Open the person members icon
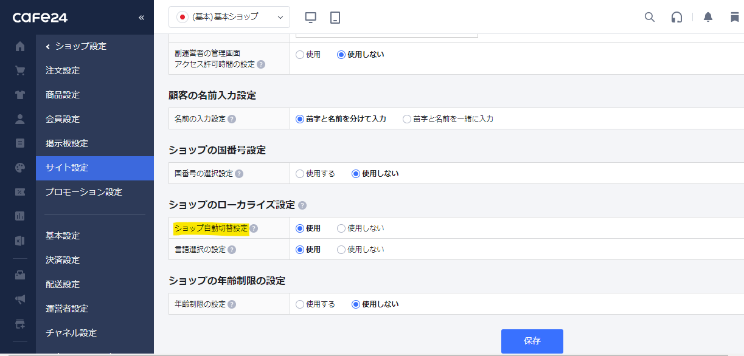The width and height of the screenshot is (744, 356). coord(20,119)
